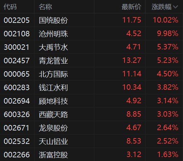Click the 10.02% change value
Screen dimensions: 183x161
pyautogui.click(x=166, y=20)
